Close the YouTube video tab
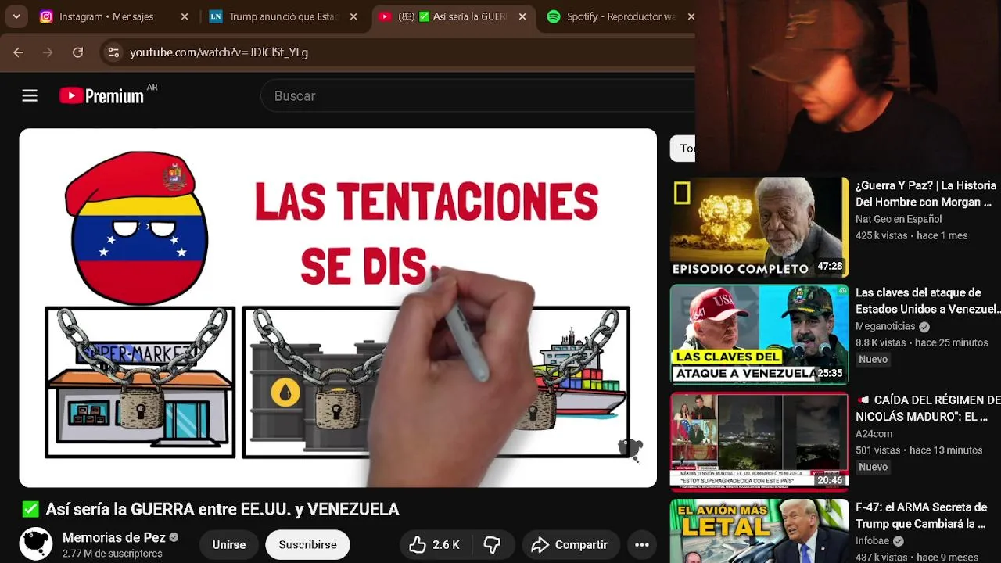This screenshot has height=563, width=1001. click(x=522, y=16)
